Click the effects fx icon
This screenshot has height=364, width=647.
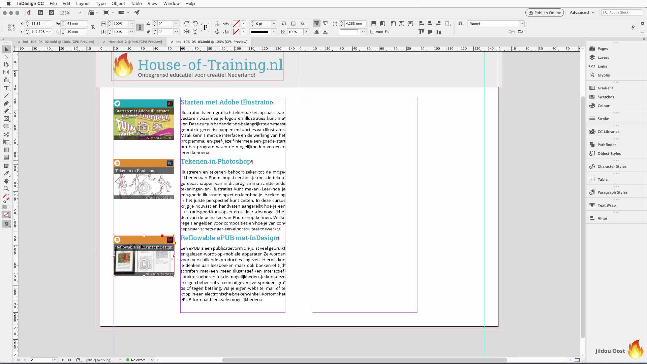pyautogui.click(x=303, y=24)
